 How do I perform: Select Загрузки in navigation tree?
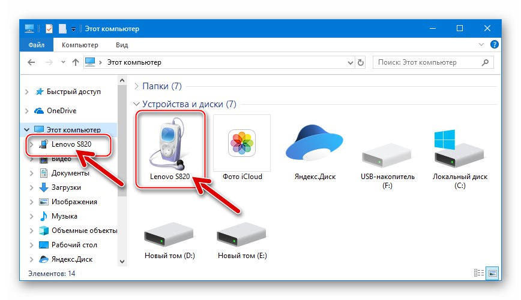[x=66, y=187]
